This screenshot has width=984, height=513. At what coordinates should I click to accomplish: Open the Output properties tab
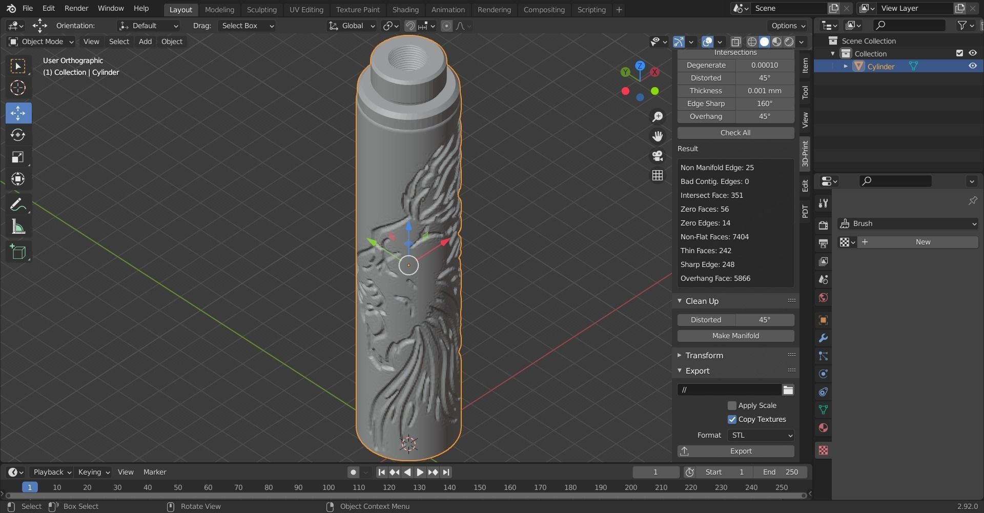pyautogui.click(x=823, y=243)
